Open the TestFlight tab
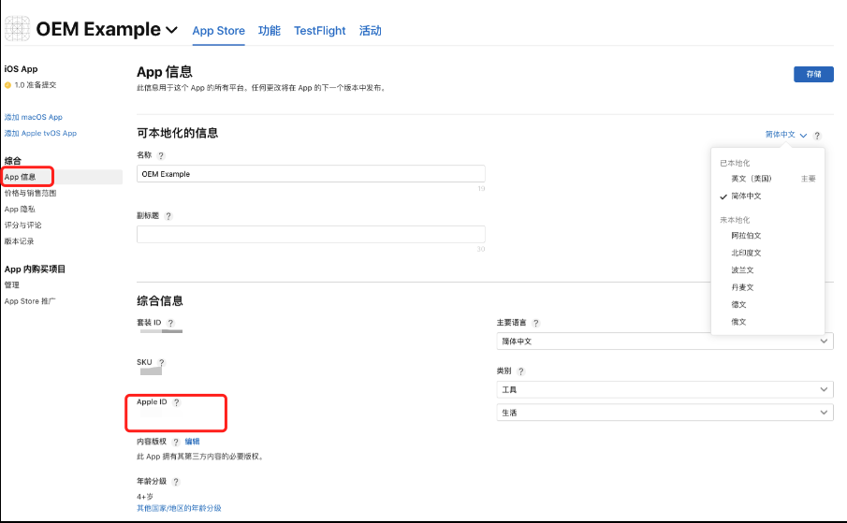 click(x=320, y=31)
